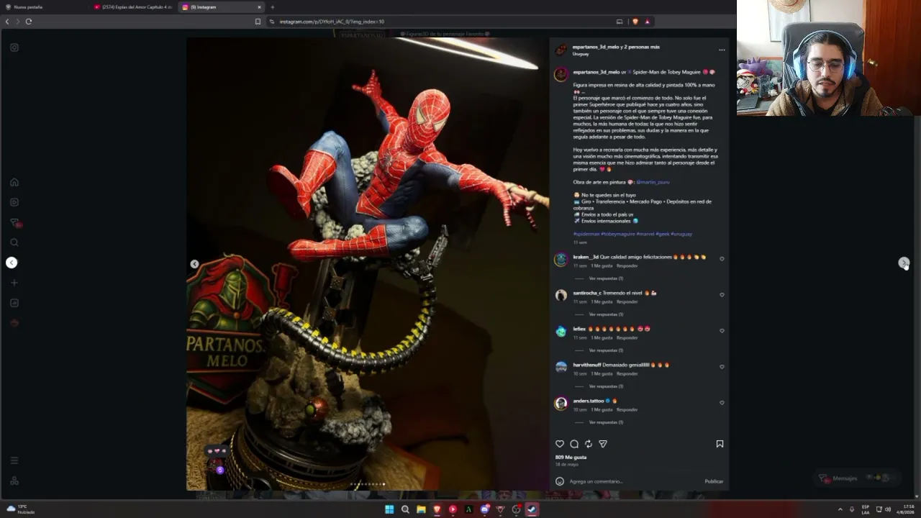Expand replies under lefiex's comment
Image resolution: width=921 pixels, height=518 pixels.
tap(606, 350)
